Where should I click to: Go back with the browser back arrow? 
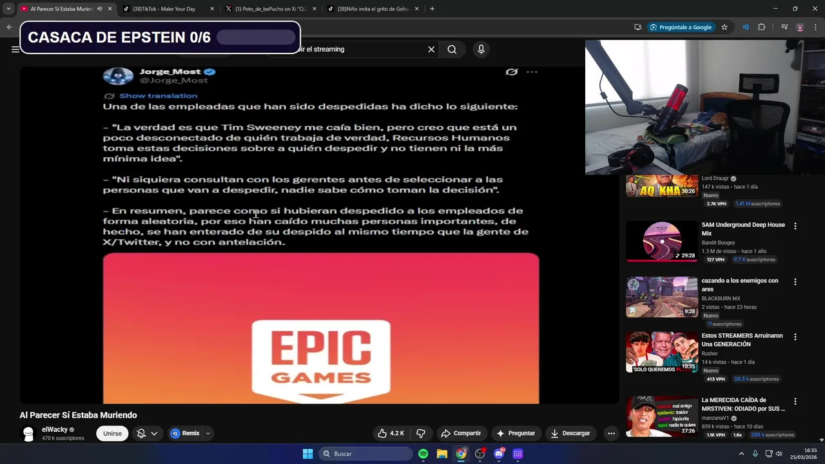point(9,27)
